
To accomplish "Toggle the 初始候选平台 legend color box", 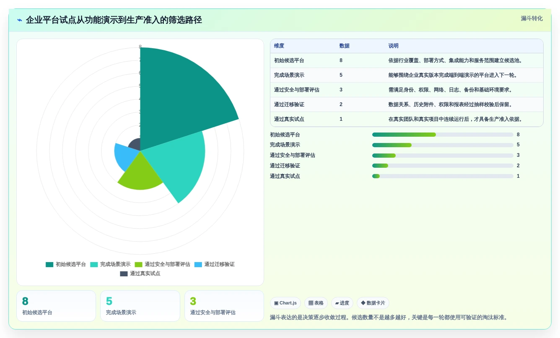I will click(49, 265).
